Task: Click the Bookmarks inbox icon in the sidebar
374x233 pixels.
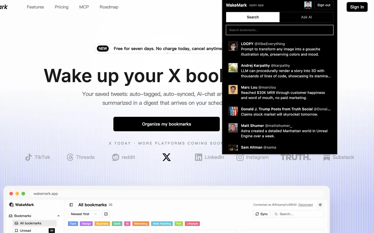Action: (11, 216)
